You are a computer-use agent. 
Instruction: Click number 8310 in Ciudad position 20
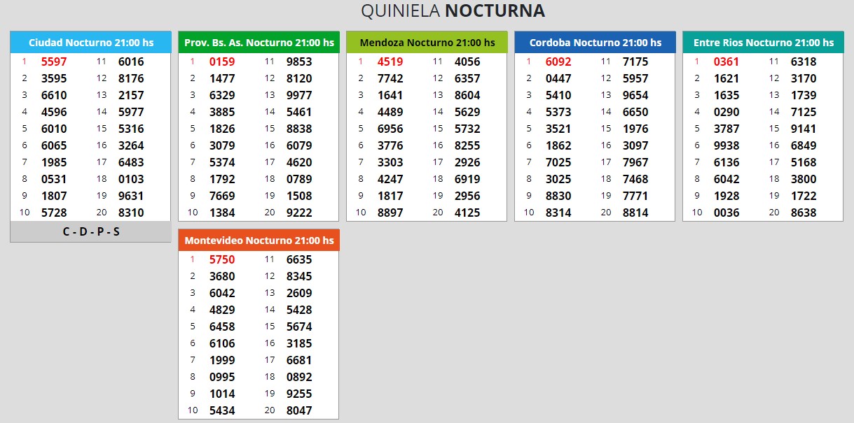(131, 213)
